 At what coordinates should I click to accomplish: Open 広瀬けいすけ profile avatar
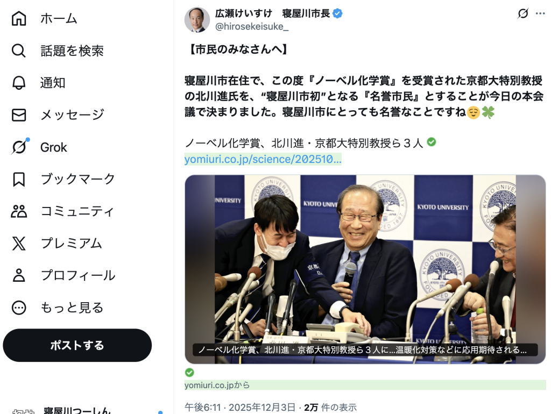[x=197, y=20]
